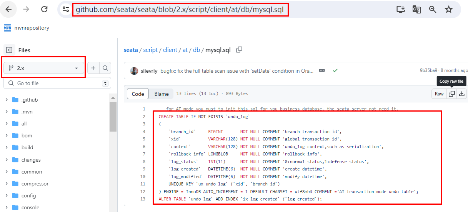468x212 pixels.
Task: Open the 2.x branch selector dropdown
Action: pos(43,68)
